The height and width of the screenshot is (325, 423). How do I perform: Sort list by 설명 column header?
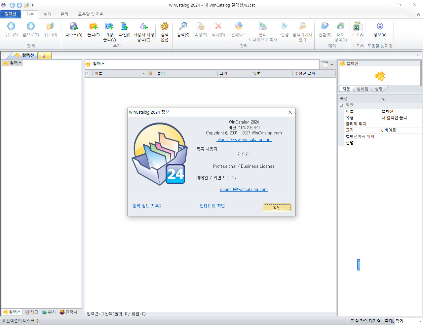click(x=187, y=73)
